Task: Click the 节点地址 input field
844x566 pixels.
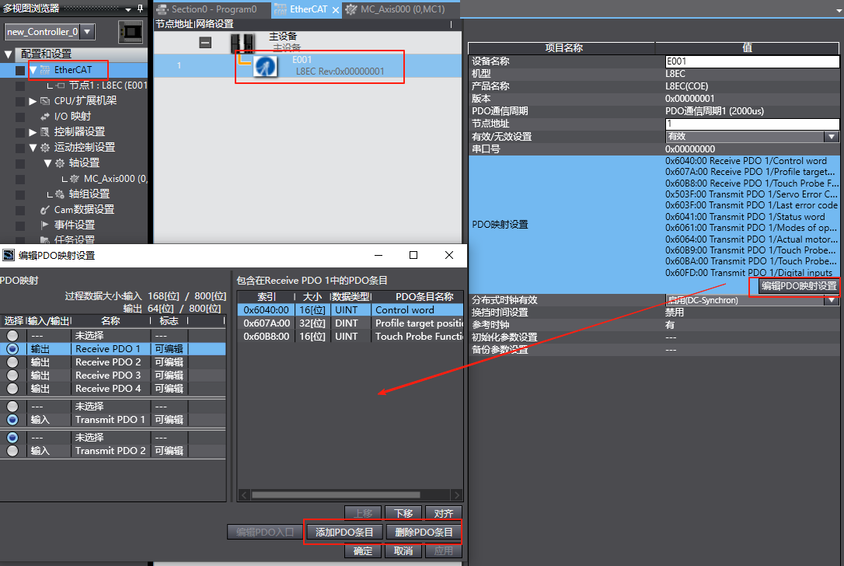Action: tap(752, 124)
